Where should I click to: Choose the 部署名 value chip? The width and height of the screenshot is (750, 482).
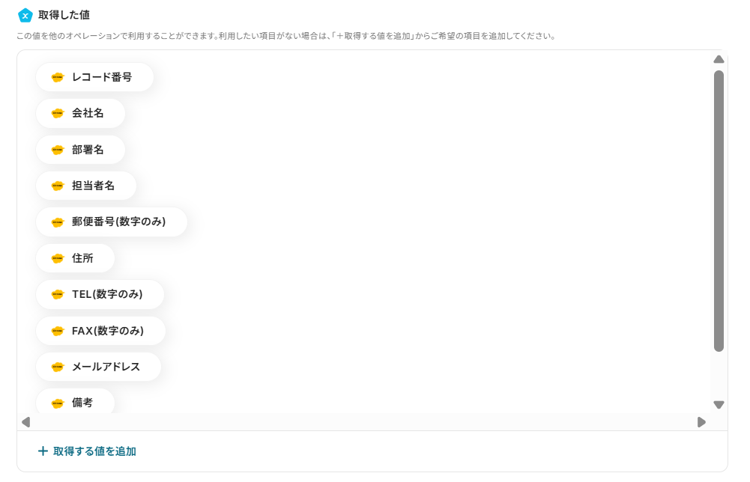(80, 150)
